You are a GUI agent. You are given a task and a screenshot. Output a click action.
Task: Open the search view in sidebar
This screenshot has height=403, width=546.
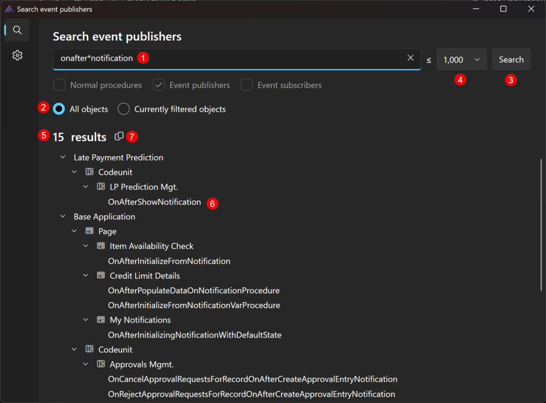point(17,30)
